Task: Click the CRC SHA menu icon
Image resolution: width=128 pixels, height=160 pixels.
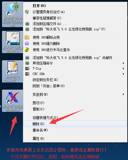Action: click(x=27, y=74)
